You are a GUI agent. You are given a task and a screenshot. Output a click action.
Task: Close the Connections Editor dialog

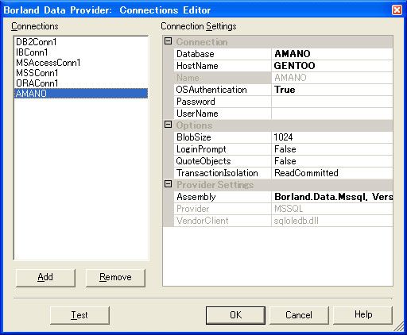[x=397, y=10]
